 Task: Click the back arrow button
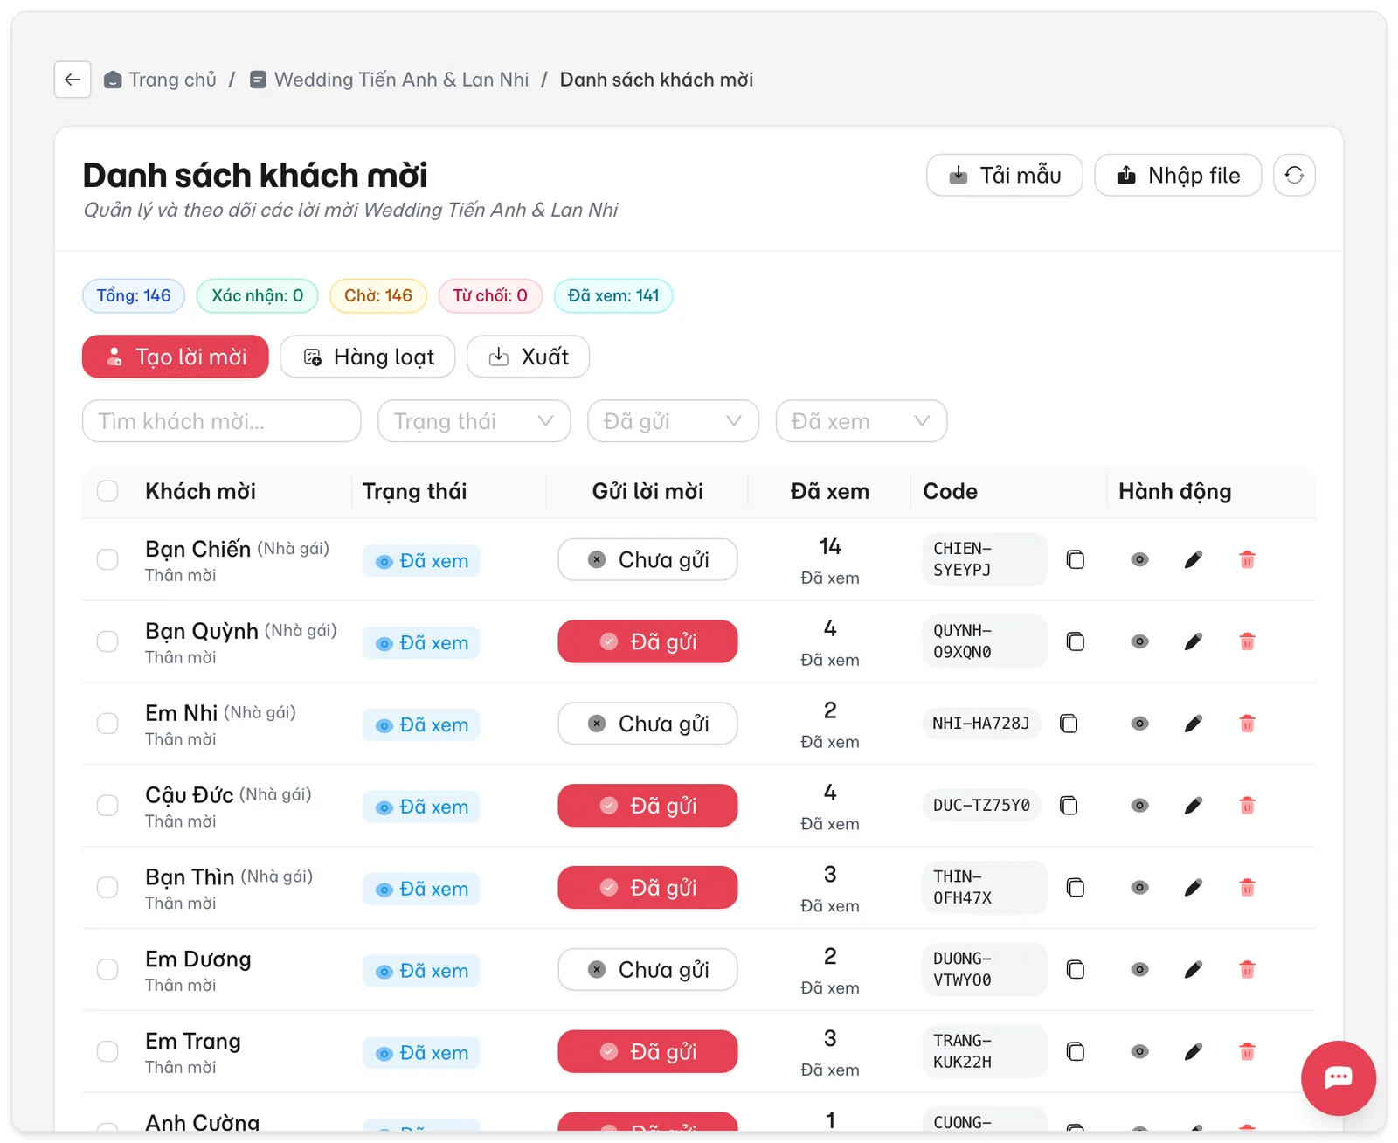[73, 80]
